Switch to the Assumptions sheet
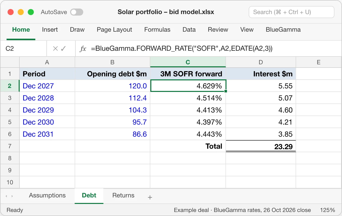This screenshot has height=216, width=342. coord(47,196)
